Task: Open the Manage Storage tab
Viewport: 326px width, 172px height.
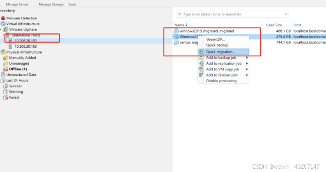Action: click(x=51, y=4)
